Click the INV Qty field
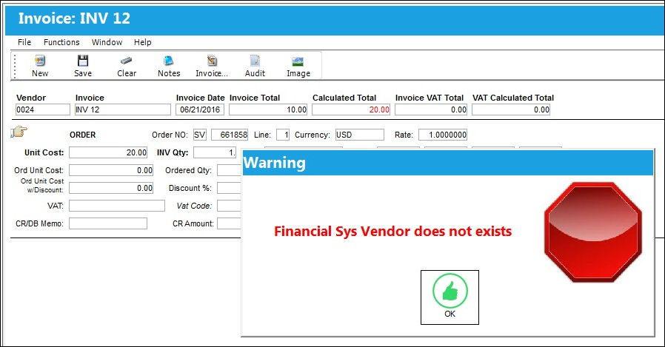The height and width of the screenshot is (347, 665). pyautogui.click(x=215, y=152)
